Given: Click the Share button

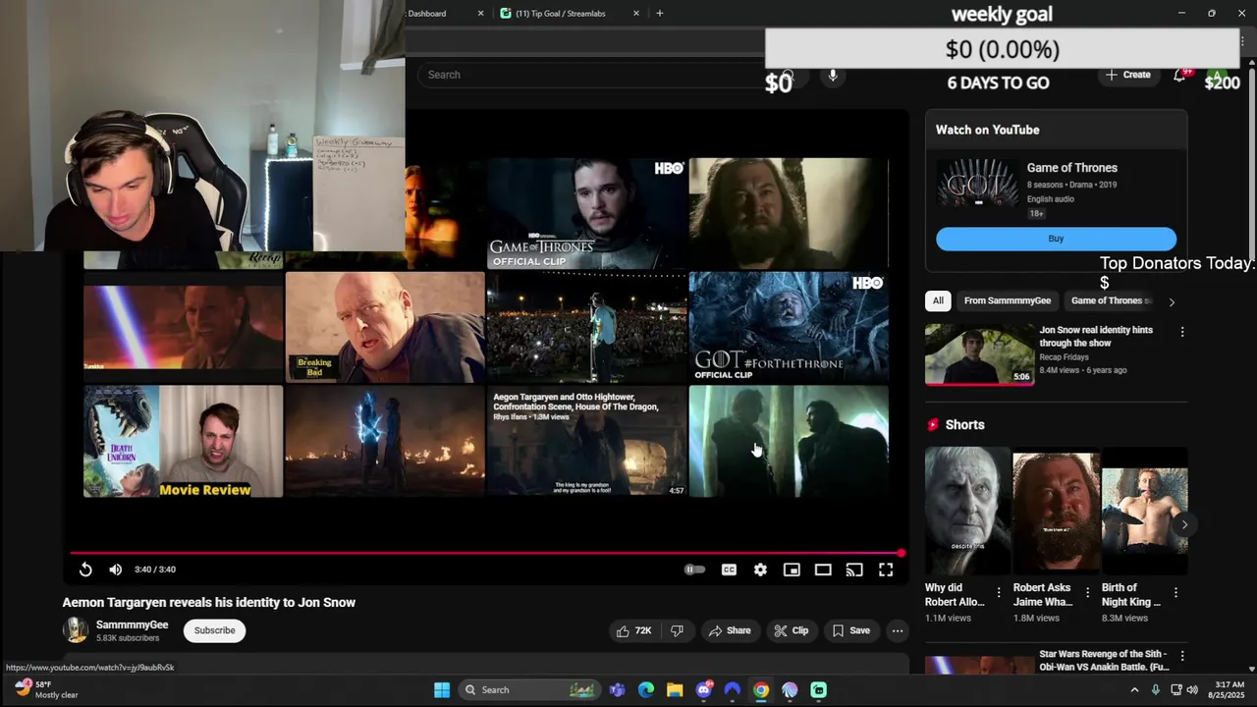Looking at the screenshot, I should point(730,630).
